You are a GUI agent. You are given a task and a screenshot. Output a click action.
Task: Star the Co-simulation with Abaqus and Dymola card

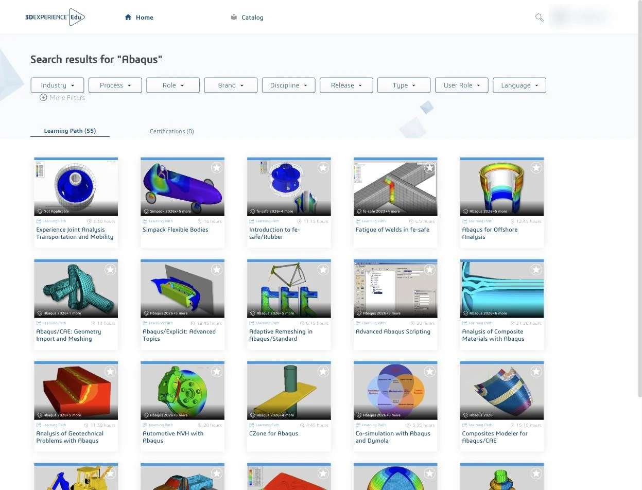click(430, 372)
